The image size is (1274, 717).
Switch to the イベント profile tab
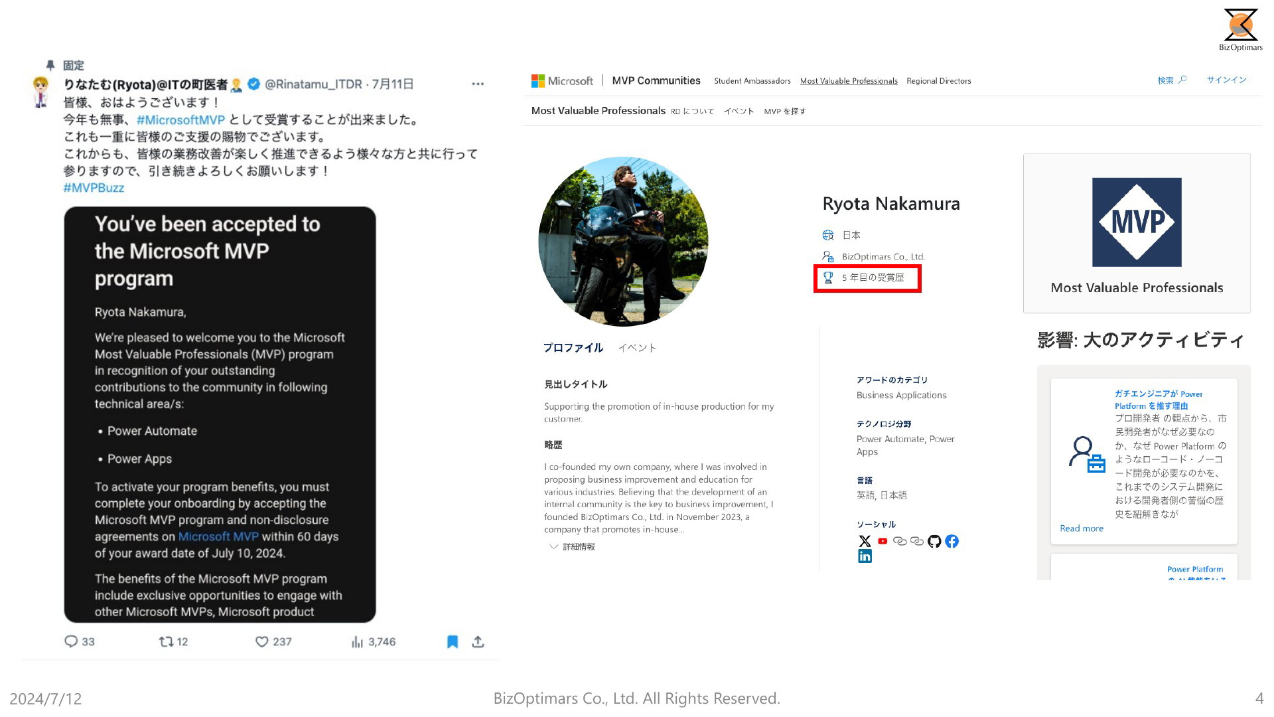click(x=637, y=348)
